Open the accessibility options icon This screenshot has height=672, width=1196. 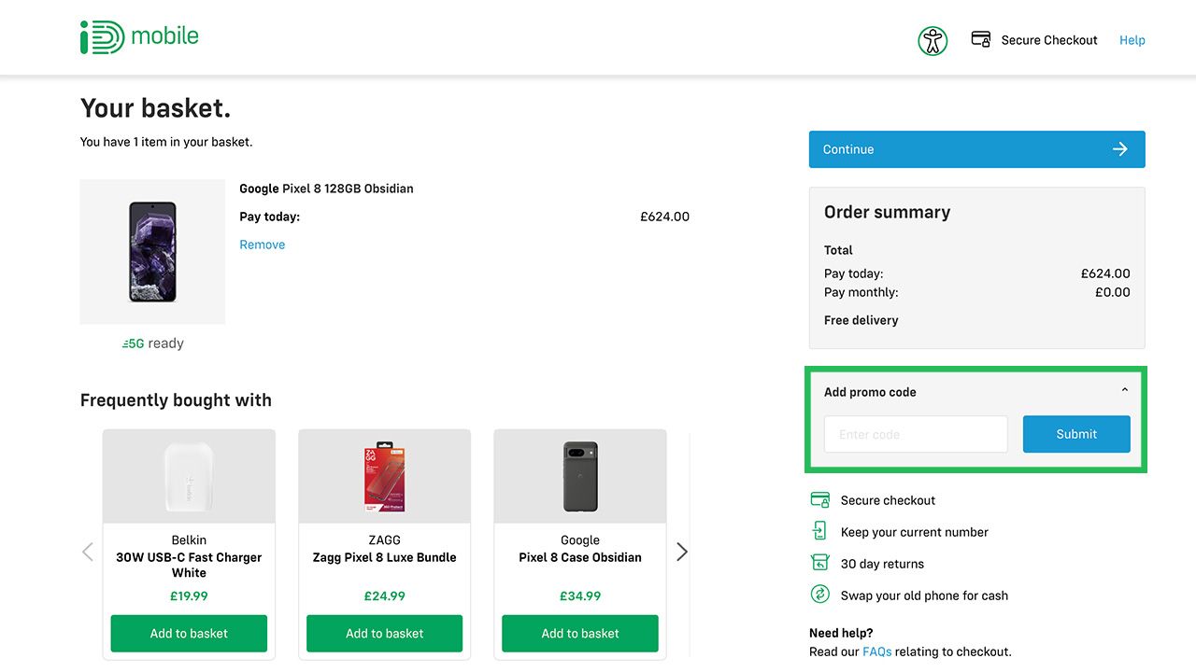click(933, 40)
